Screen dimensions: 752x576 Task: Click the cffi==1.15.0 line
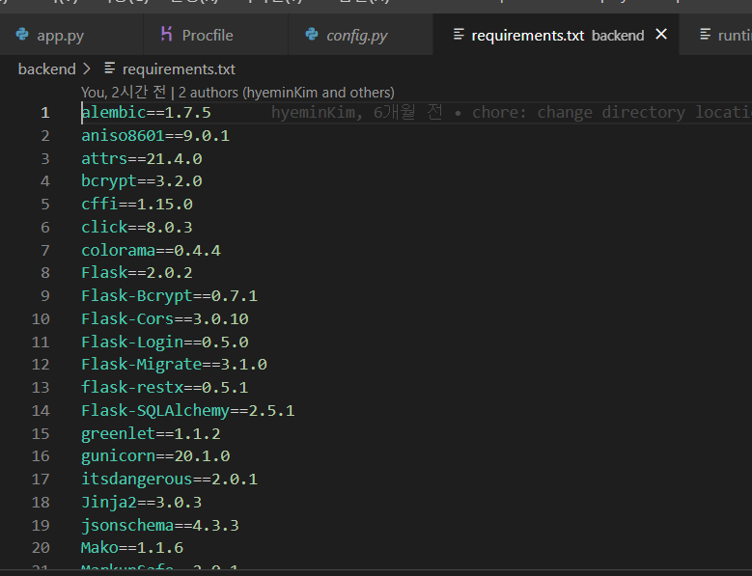137,205
